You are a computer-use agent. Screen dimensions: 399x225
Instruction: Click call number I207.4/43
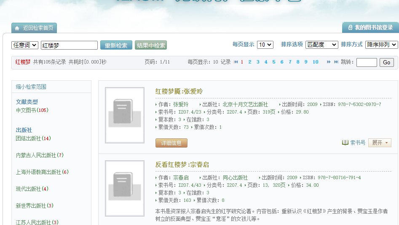click(190, 185)
